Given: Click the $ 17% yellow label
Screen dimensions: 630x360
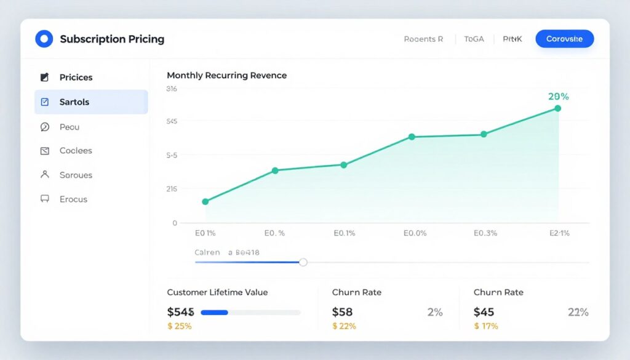Looking at the screenshot, I should tap(486, 326).
